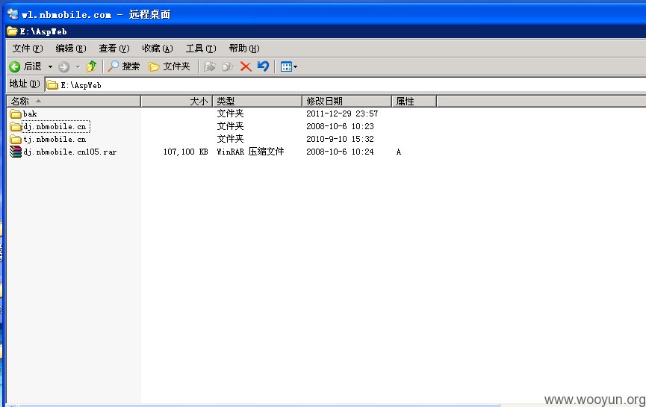Open the 文件(F) menu
The width and height of the screenshot is (646, 407).
[x=27, y=49]
